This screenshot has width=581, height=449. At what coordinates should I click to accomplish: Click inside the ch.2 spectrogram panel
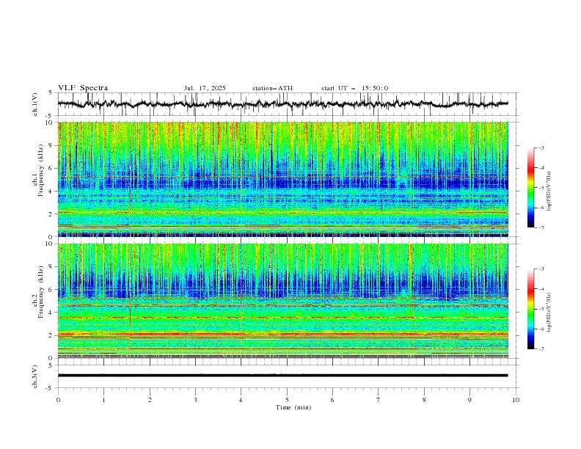(x=282, y=301)
